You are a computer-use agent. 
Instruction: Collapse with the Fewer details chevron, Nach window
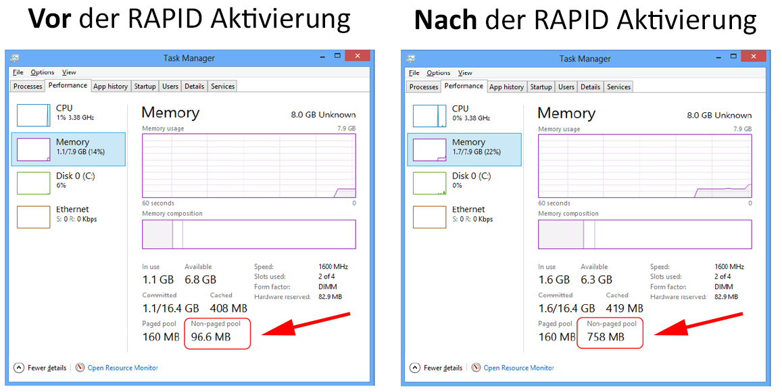(415, 368)
